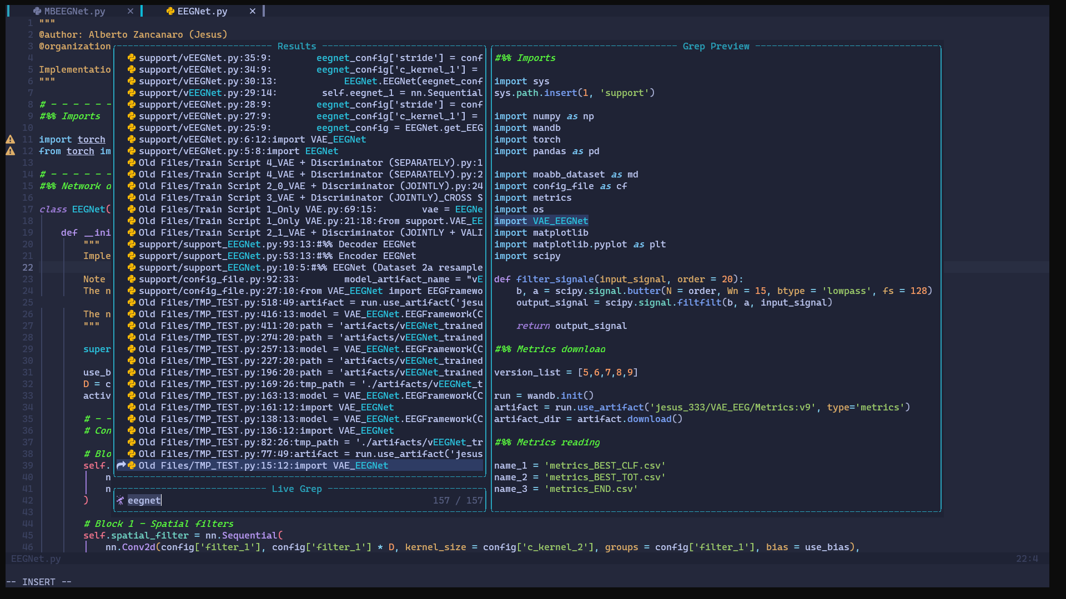
Task: Click the 157 / 157 match counter
Action: point(458,500)
